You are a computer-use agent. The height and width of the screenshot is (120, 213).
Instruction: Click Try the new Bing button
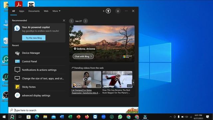34,38
